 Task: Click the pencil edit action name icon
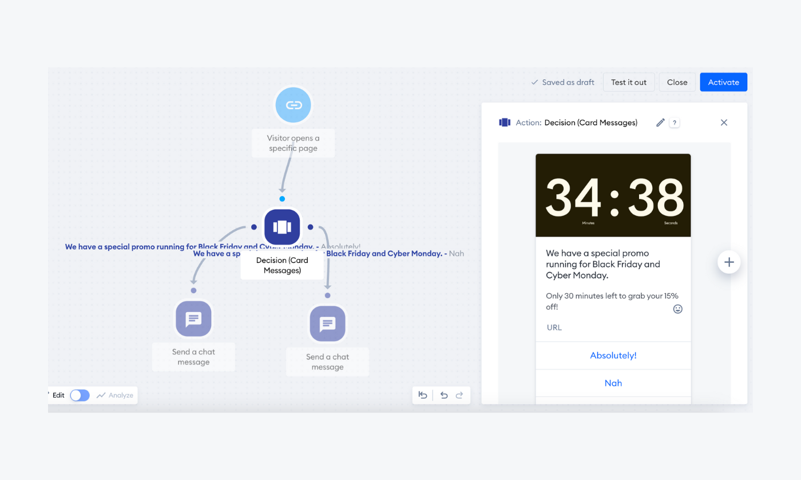click(660, 122)
